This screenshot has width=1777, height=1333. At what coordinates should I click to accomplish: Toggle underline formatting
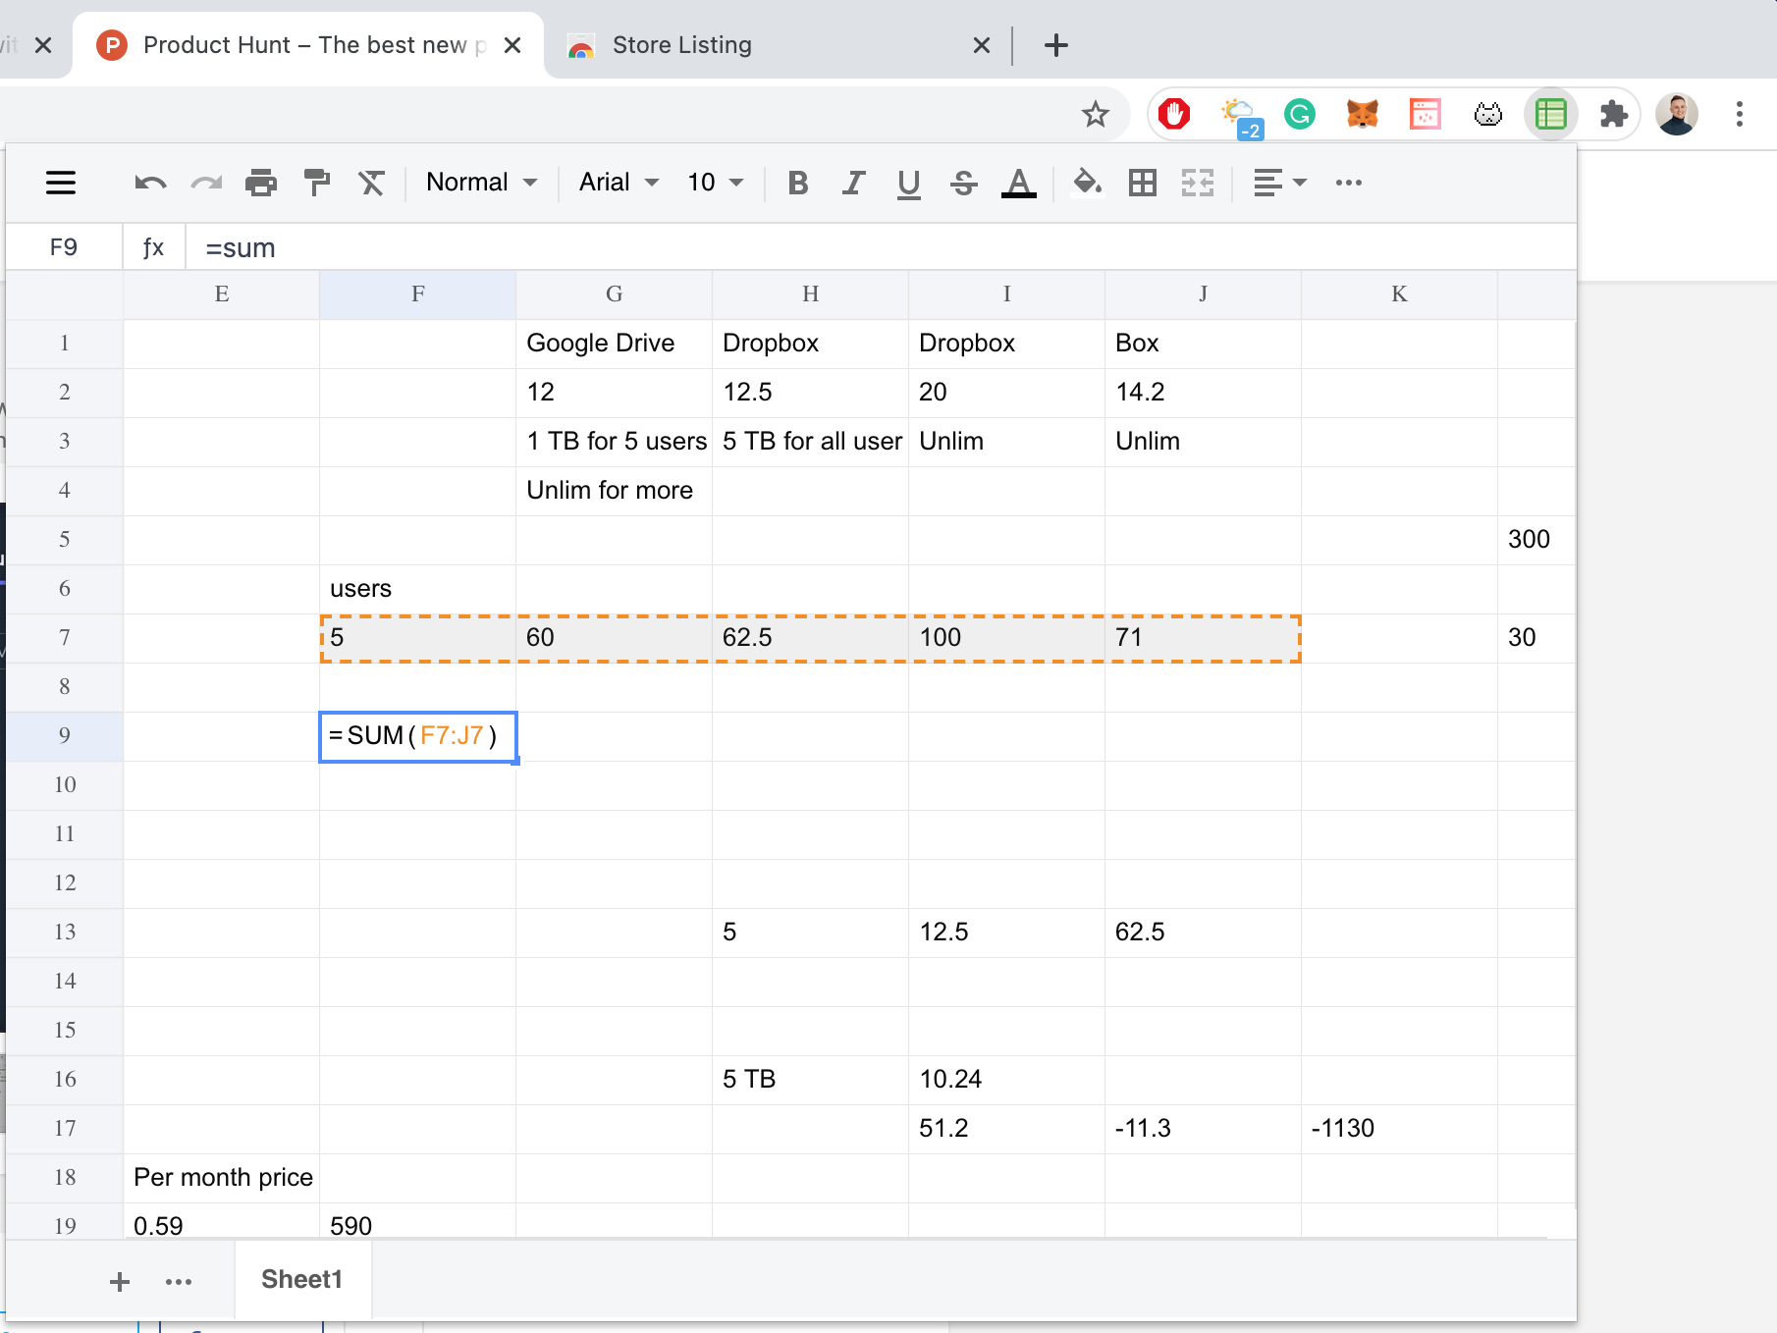point(909,184)
